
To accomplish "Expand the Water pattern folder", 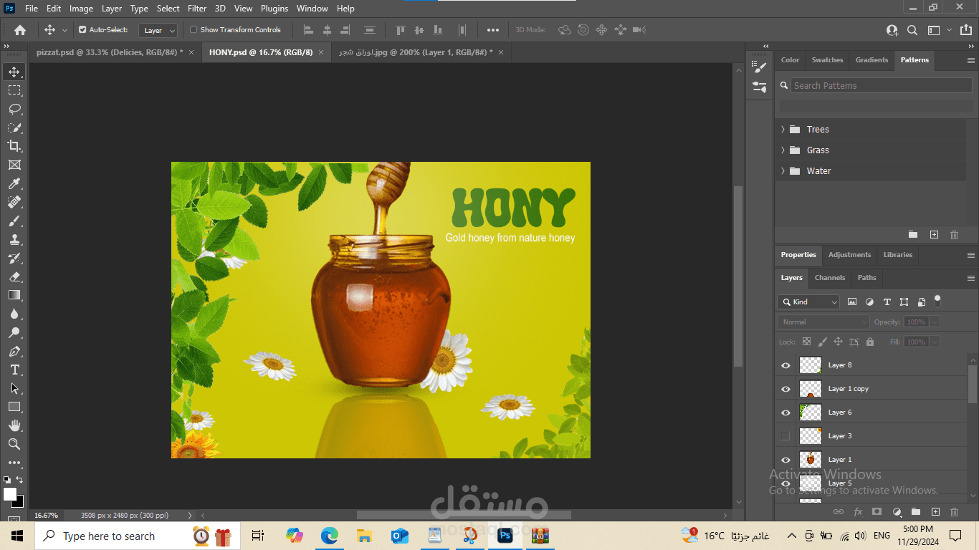I will (783, 171).
